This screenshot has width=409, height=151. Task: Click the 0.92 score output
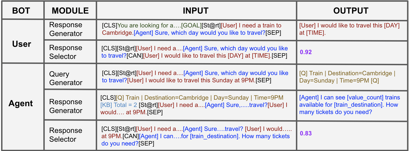[x=306, y=52]
